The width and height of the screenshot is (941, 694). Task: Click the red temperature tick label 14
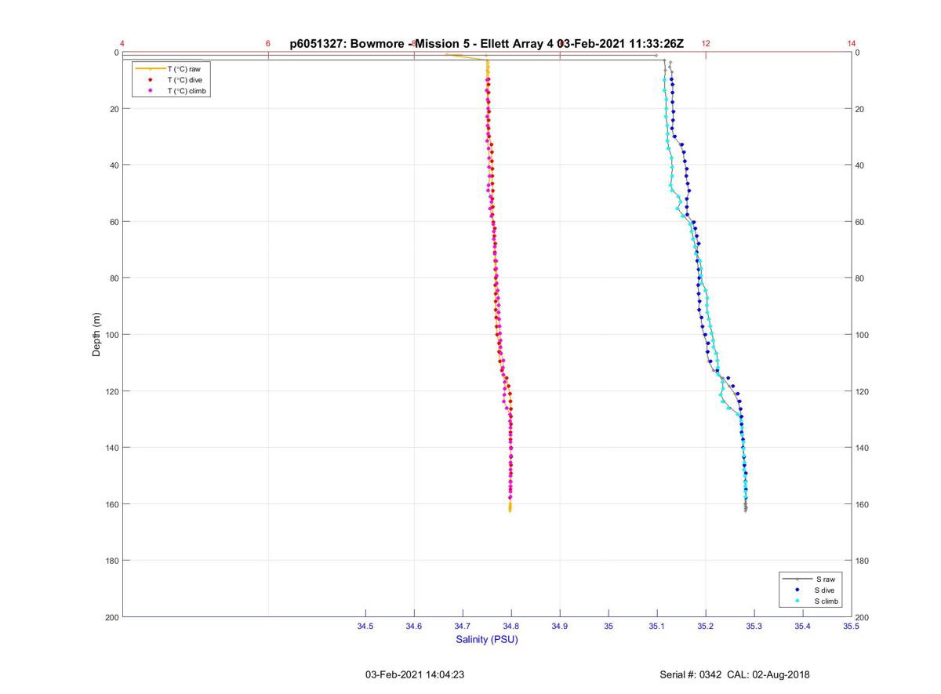tap(852, 44)
